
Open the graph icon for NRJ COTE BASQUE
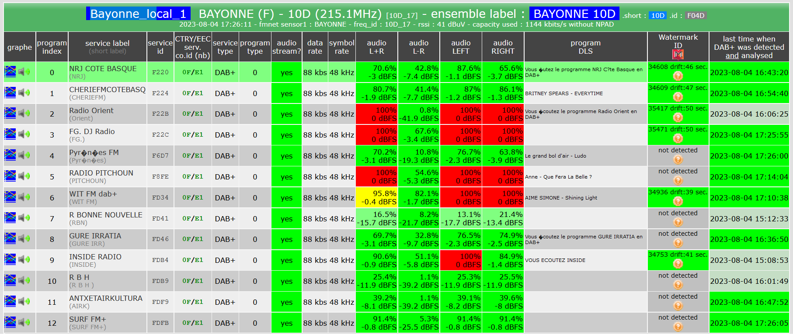pos(10,72)
